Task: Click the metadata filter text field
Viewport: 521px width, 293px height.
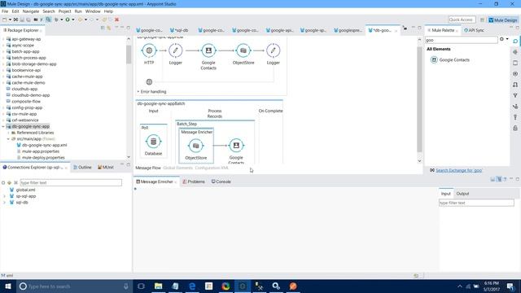Action: (x=476, y=203)
